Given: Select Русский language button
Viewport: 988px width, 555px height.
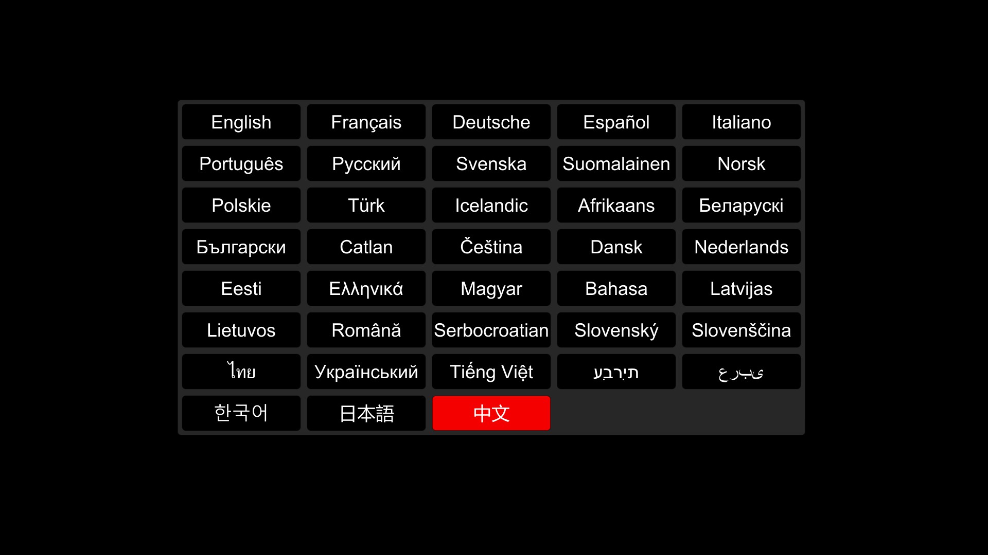Looking at the screenshot, I should point(366,163).
